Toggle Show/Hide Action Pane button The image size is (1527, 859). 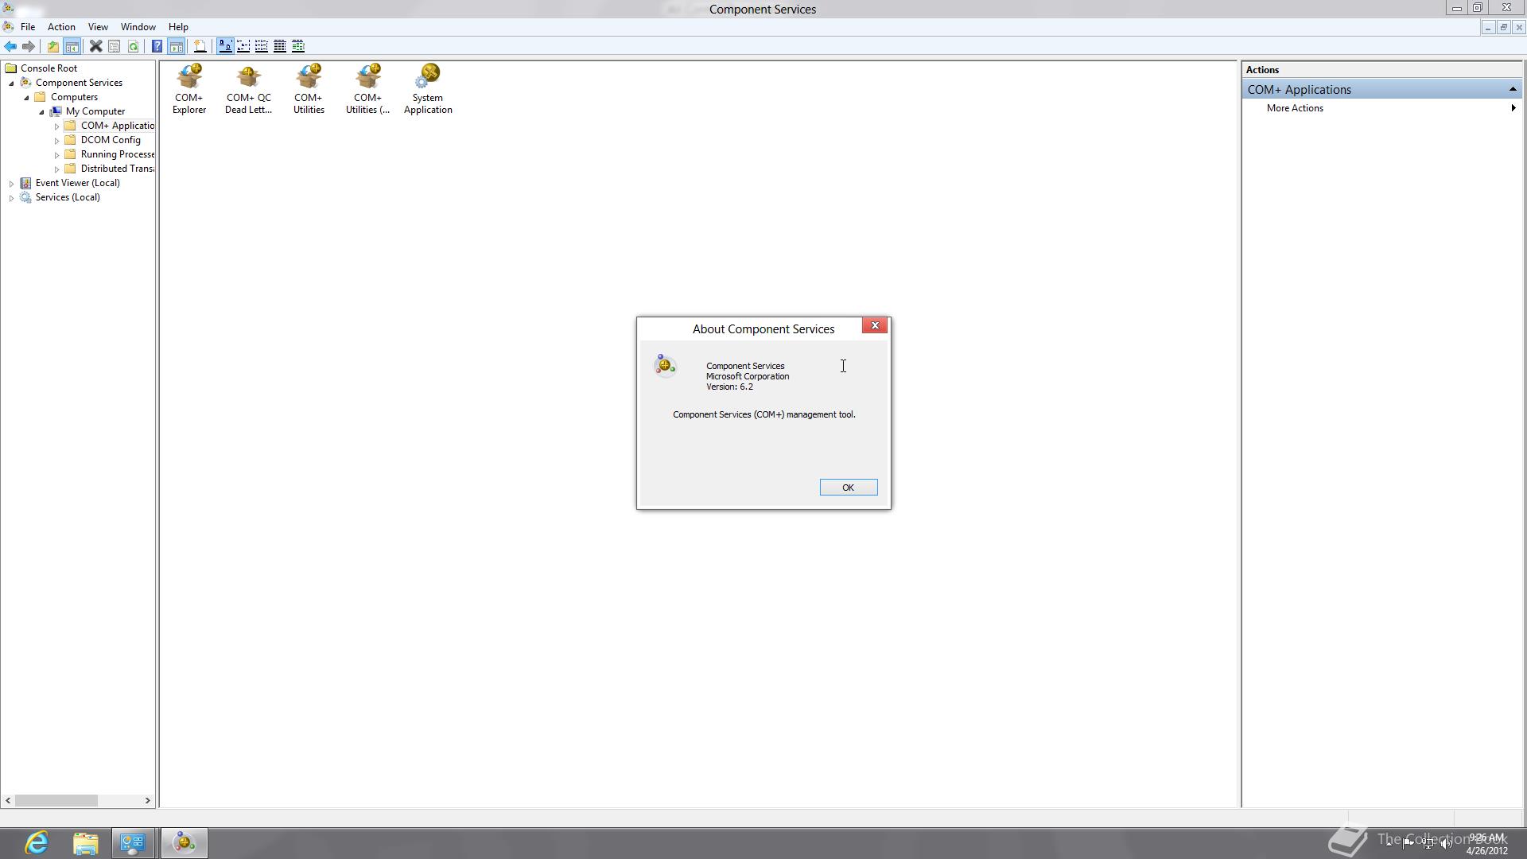176,46
